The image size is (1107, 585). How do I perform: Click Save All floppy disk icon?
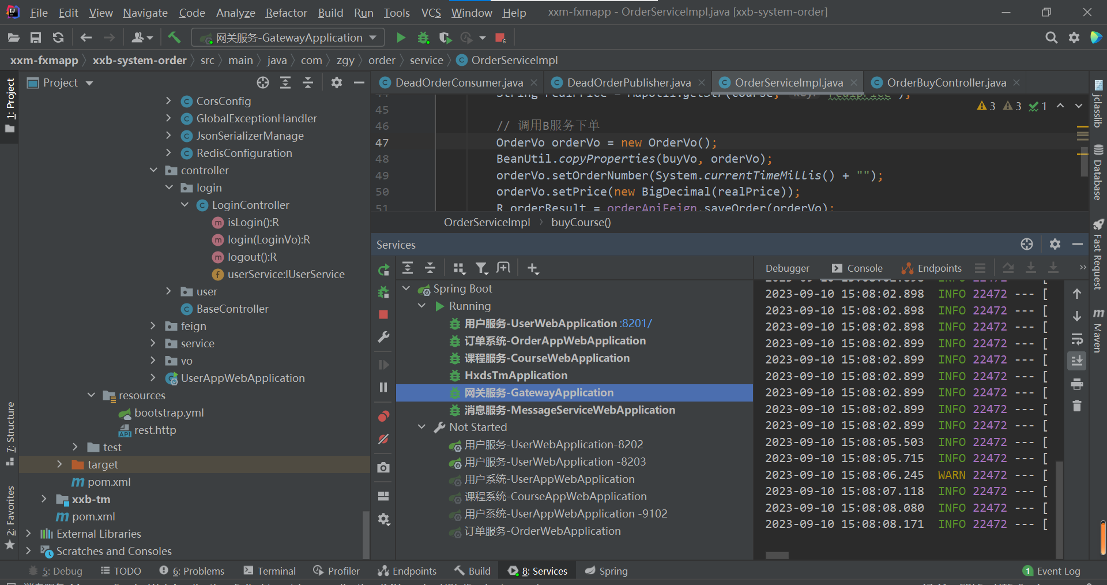click(x=36, y=37)
